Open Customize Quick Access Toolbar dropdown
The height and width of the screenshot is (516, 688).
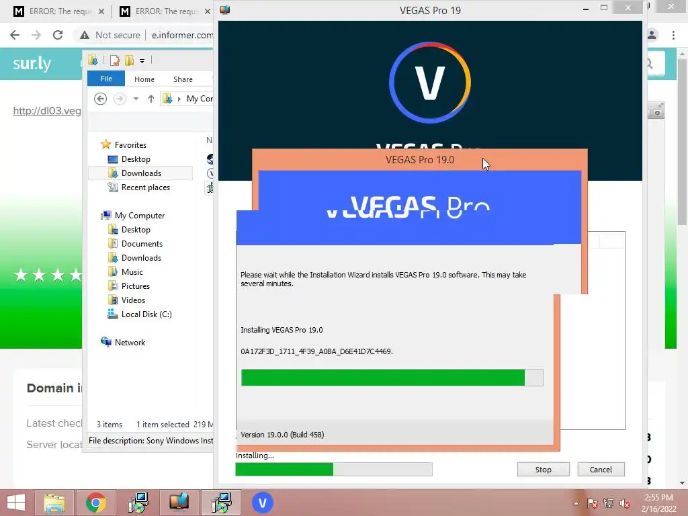tap(142, 60)
